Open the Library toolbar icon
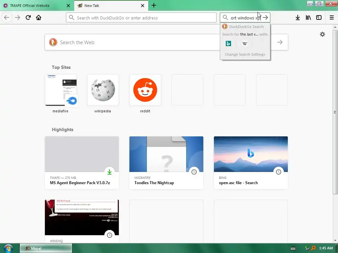The height and width of the screenshot is (253, 338). tap(308, 18)
